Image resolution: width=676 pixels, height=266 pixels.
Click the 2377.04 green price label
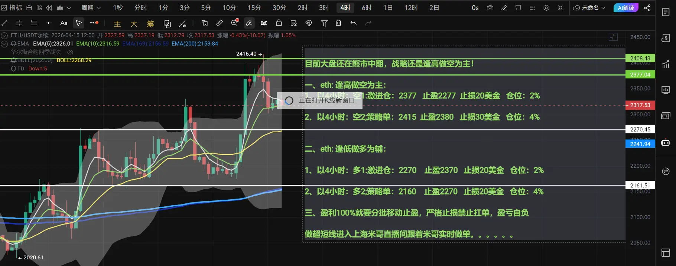(x=640, y=74)
